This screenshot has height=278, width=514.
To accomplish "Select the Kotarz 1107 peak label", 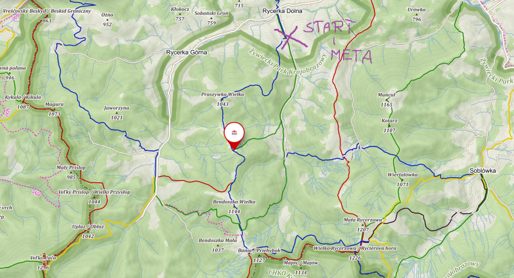I will 389,125.
